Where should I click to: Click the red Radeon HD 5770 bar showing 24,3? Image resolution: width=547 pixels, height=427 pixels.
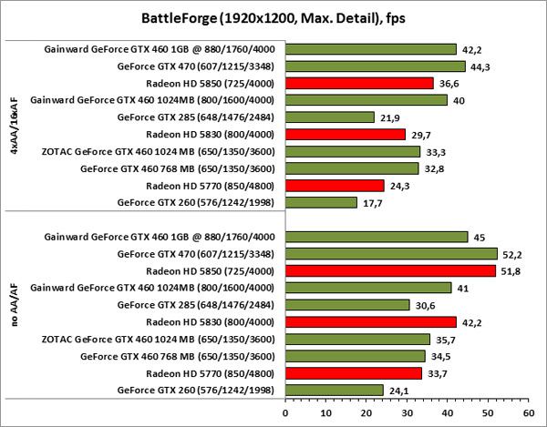point(335,186)
